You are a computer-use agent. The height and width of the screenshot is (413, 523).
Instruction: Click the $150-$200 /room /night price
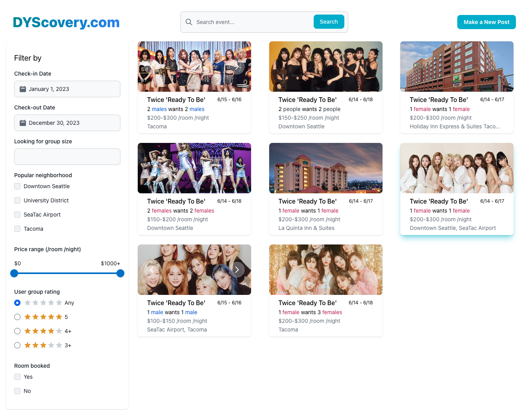tap(177, 219)
